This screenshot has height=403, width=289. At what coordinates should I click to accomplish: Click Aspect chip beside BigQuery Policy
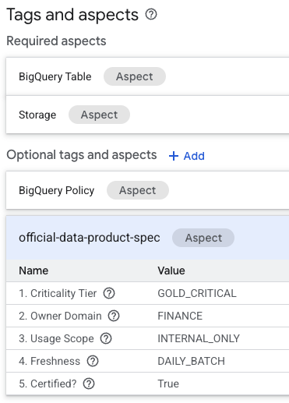coord(138,190)
